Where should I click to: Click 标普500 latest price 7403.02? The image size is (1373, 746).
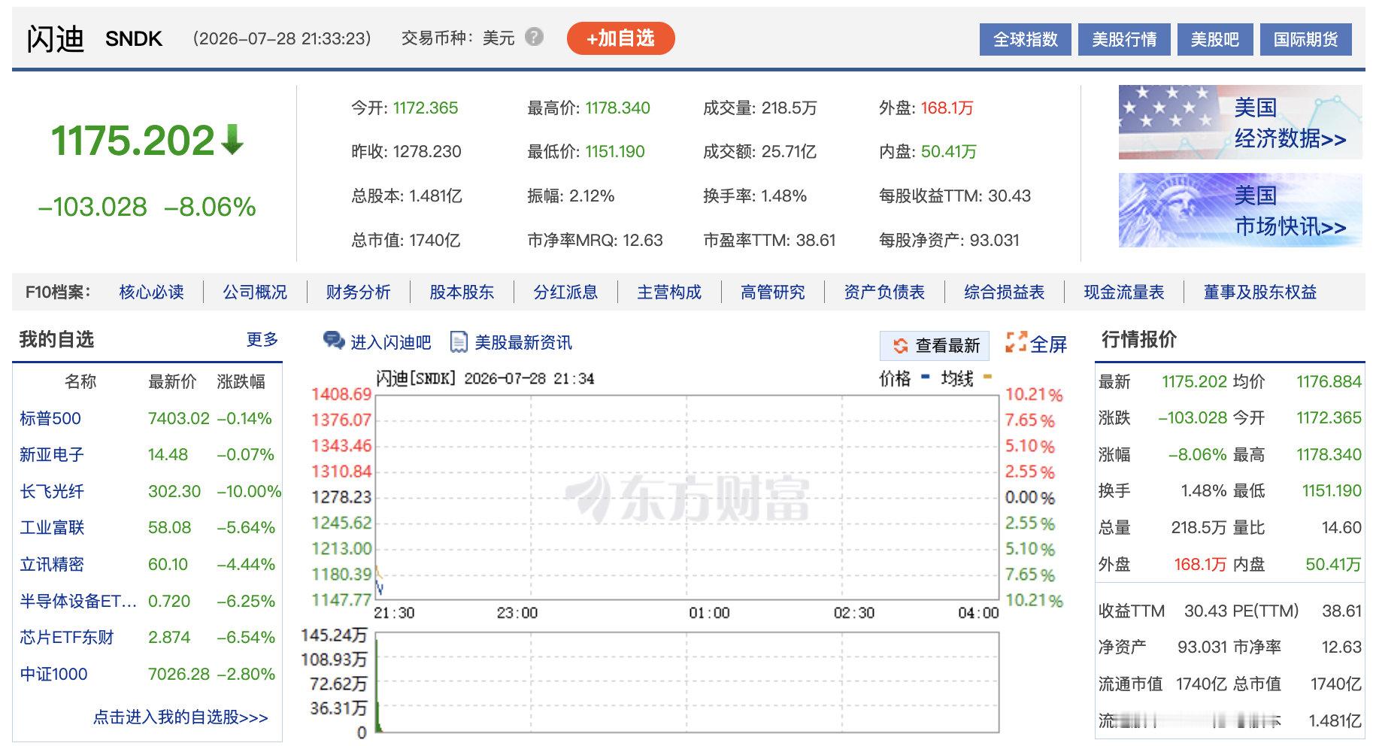[179, 418]
